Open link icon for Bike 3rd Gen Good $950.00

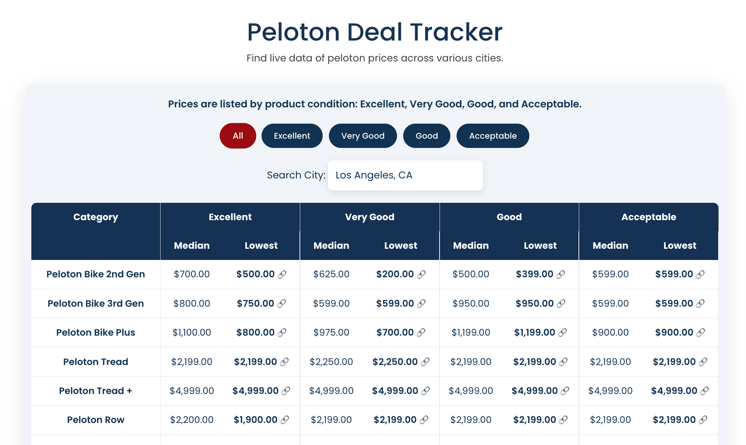(561, 304)
